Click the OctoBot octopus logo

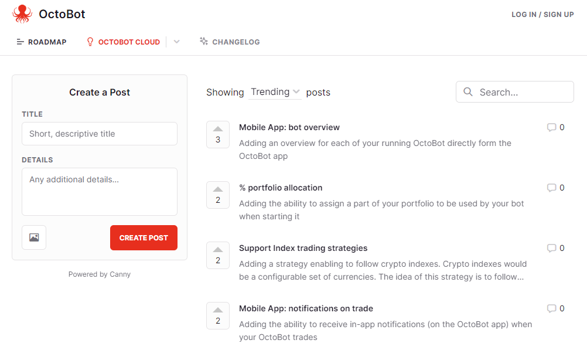click(x=22, y=14)
